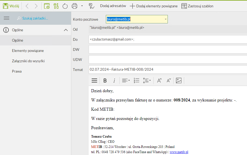Click the DW field
The height and width of the screenshot is (155, 247).
pos(168,49)
